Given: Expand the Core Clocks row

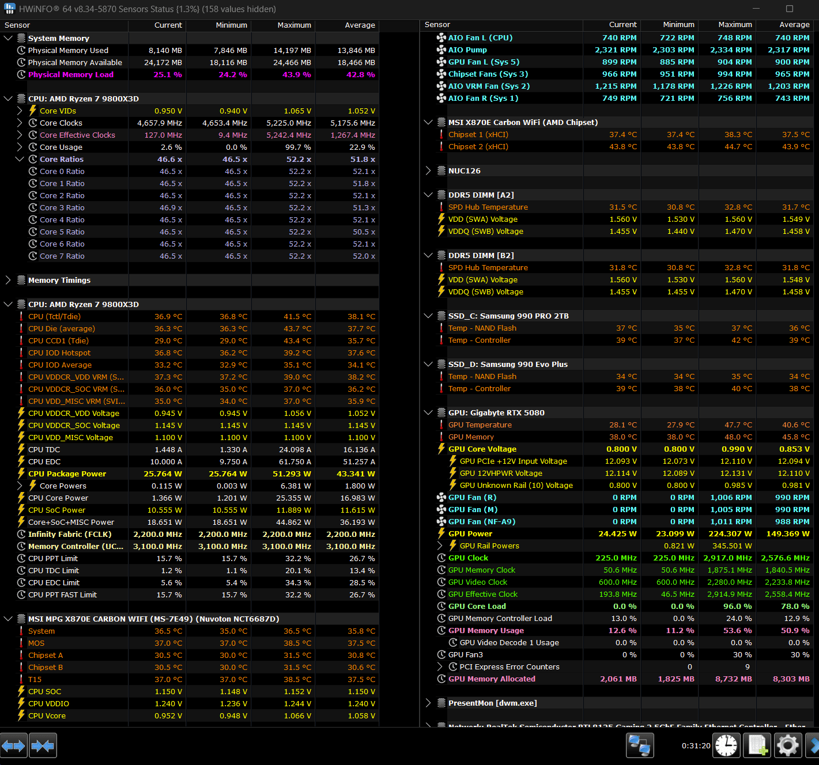Looking at the screenshot, I should (x=20, y=123).
